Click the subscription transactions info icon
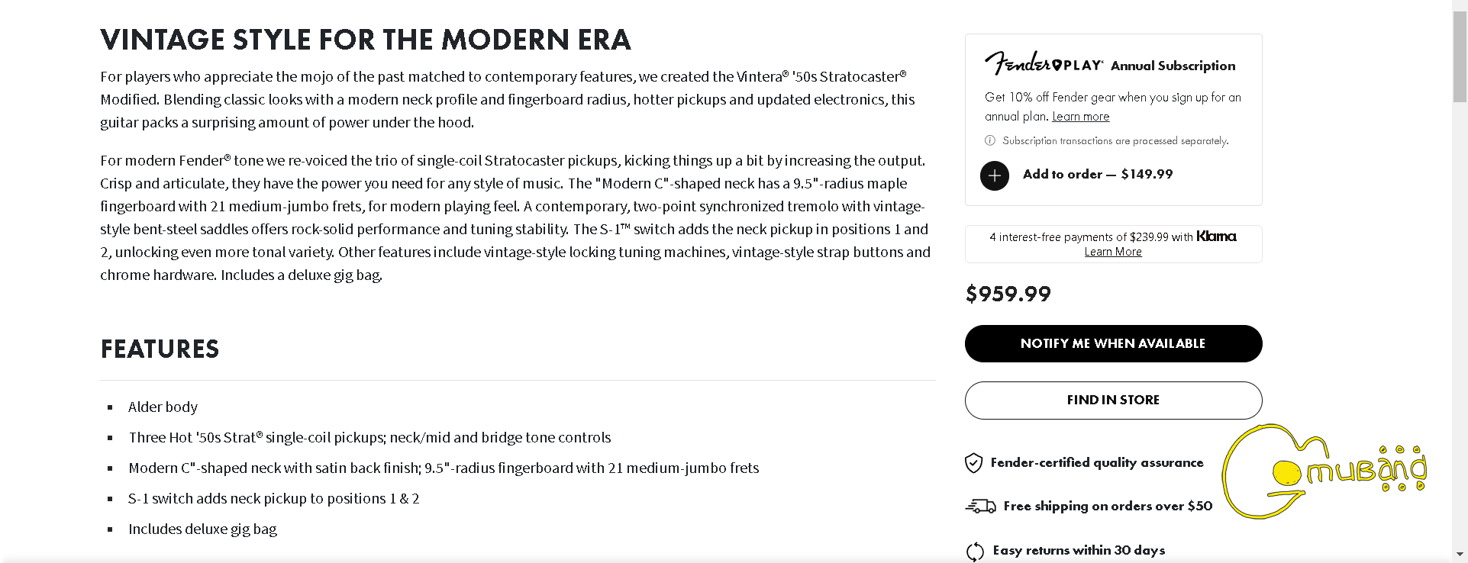The width and height of the screenshot is (1468, 563). 990,140
